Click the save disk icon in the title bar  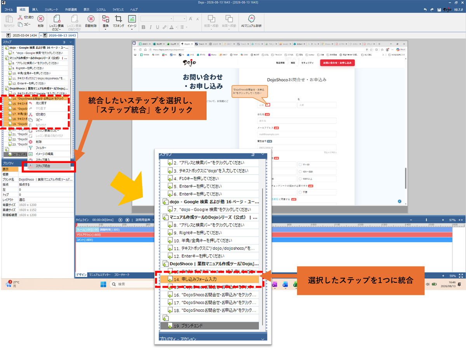(x=439, y=9)
